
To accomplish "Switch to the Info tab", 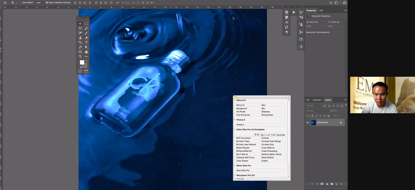I will pyautogui.click(x=321, y=10).
